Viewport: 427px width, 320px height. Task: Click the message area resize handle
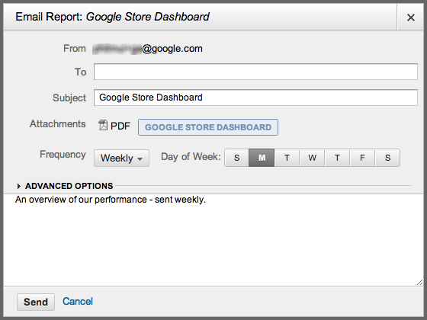point(419,282)
